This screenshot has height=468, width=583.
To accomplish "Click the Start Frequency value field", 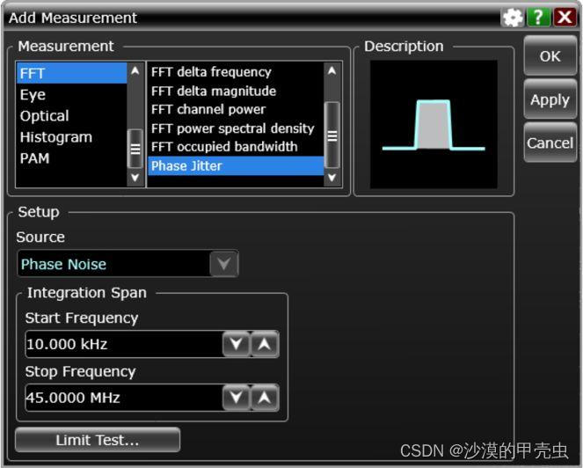I will click(124, 344).
